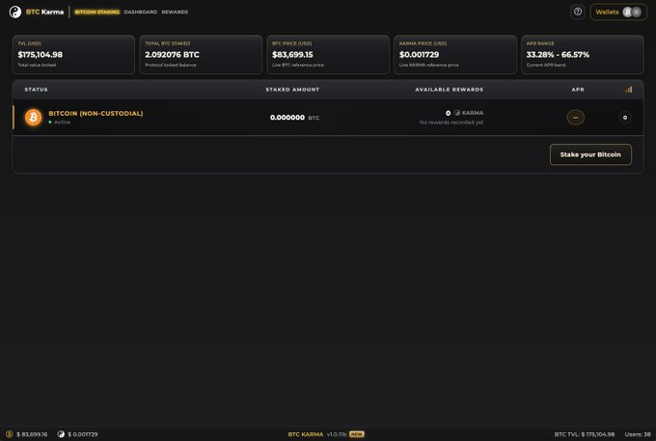Click the 33.28% - 66.57% APR value
Viewport: 656px width, 441px height.
(558, 55)
